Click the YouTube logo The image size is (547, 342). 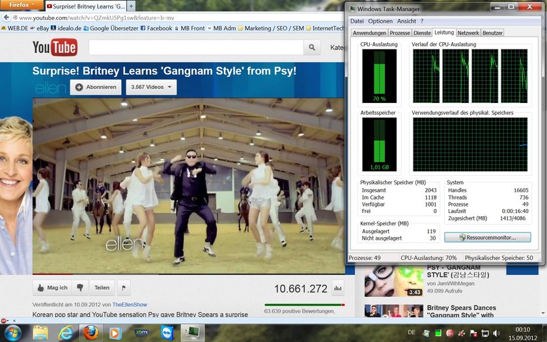pyautogui.click(x=55, y=47)
